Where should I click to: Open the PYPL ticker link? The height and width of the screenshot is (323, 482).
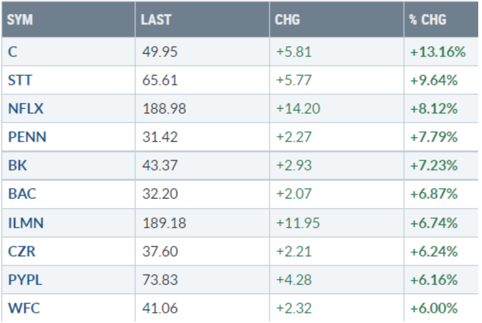click(x=25, y=280)
